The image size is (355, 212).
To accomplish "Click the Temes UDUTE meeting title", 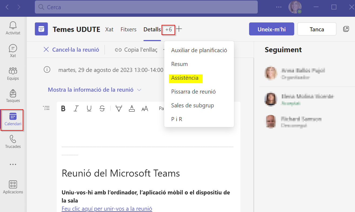I will tap(76, 29).
